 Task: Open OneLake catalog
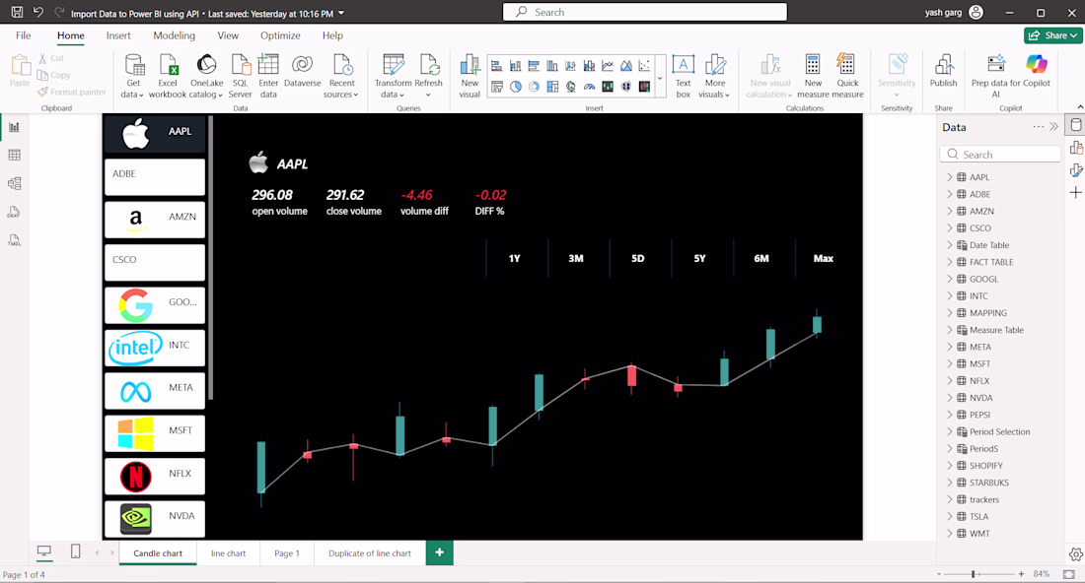[x=206, y=76]
